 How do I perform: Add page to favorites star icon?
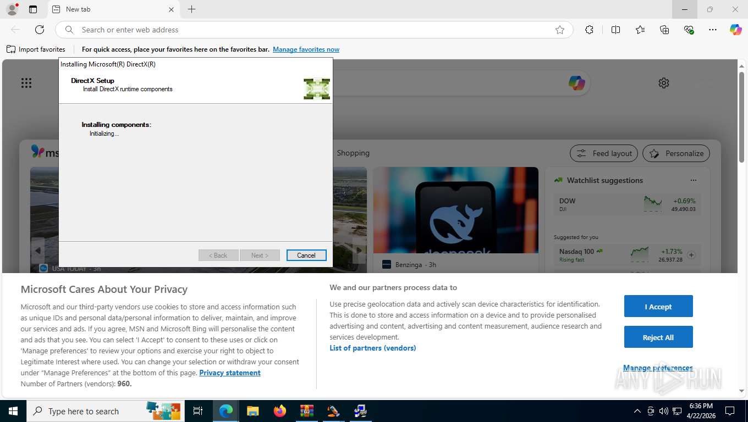(x=560, y=30)
